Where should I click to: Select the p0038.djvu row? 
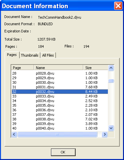tap(60, 119)
